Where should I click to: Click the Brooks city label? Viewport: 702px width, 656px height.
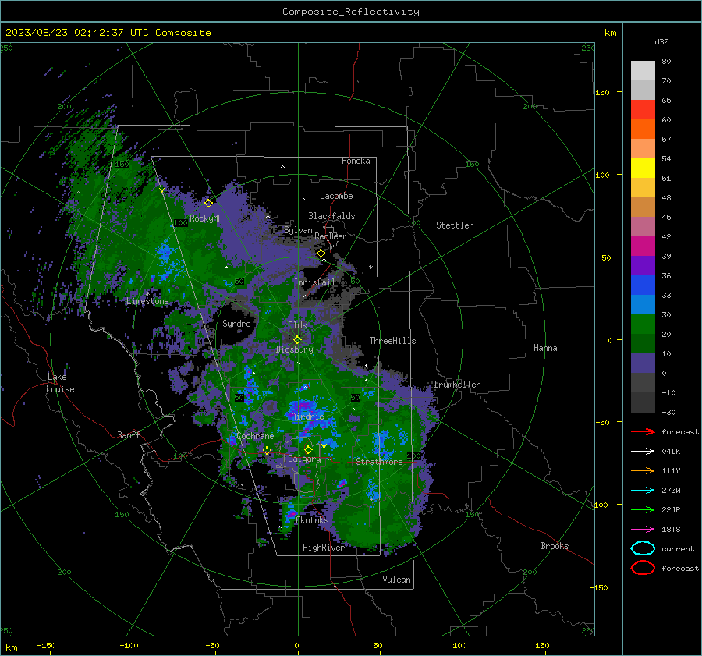pos(555,546)
